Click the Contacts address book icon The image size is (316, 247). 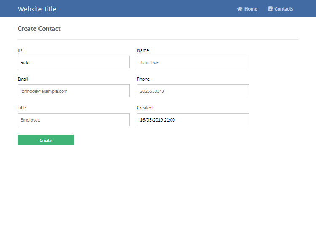tap(270, 9)
